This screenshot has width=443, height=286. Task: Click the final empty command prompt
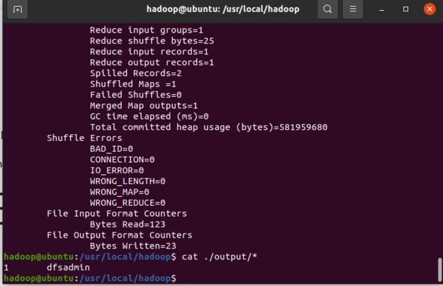click(x=90, y=278)
